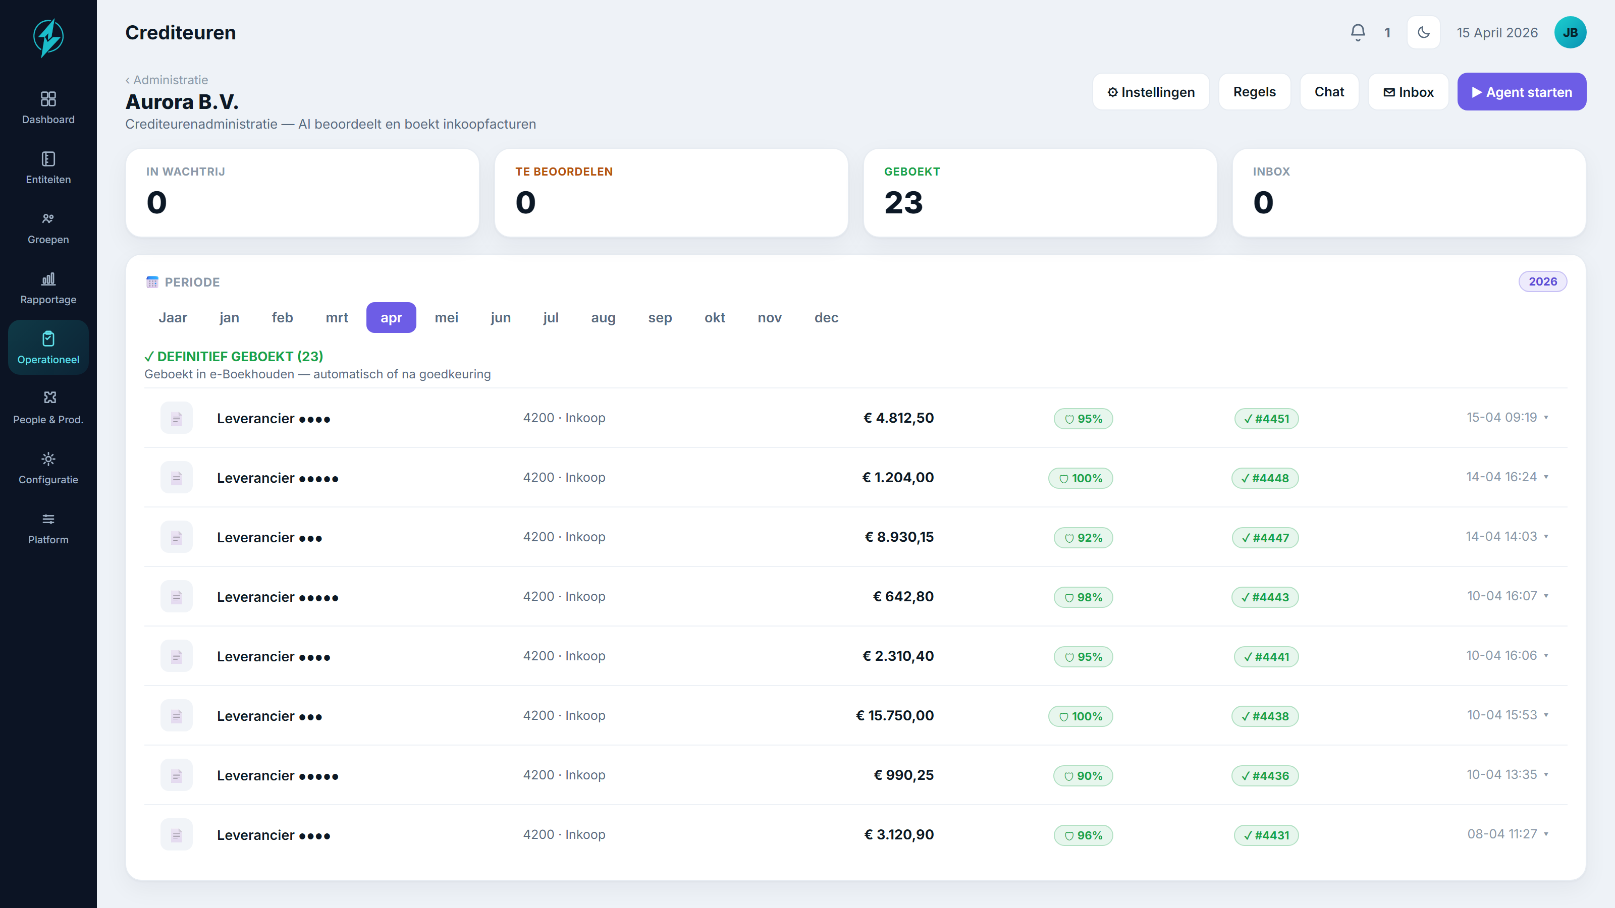Switch period to nov
The width and height of the screenshot is (1615, 908).
(769, 318)
